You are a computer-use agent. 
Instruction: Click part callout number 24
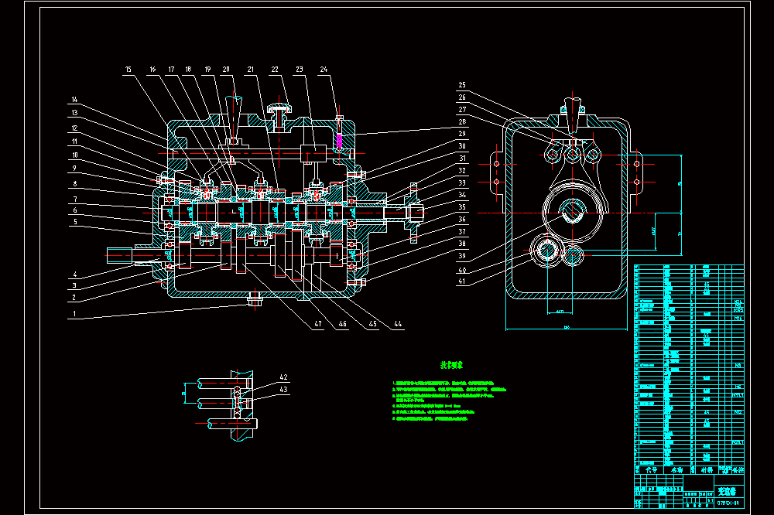(324, 70)
